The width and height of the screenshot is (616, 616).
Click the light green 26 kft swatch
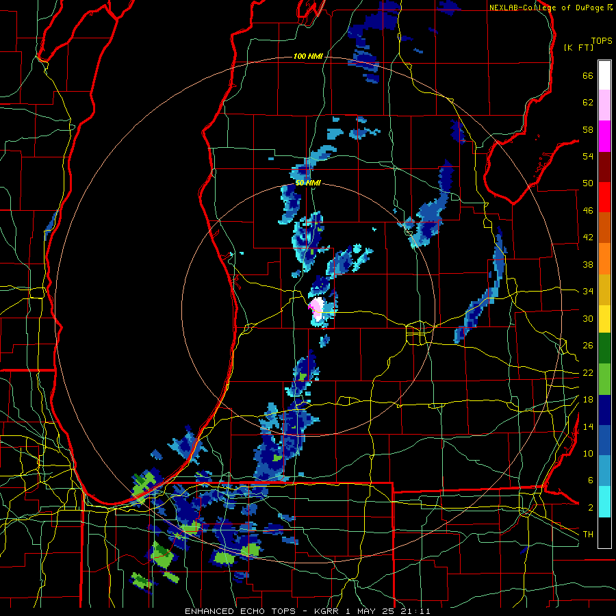point(604,379)
